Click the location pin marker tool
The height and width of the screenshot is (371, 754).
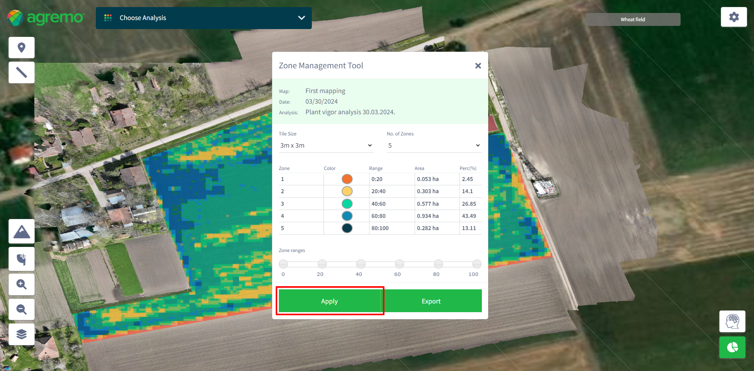point(22,48)
